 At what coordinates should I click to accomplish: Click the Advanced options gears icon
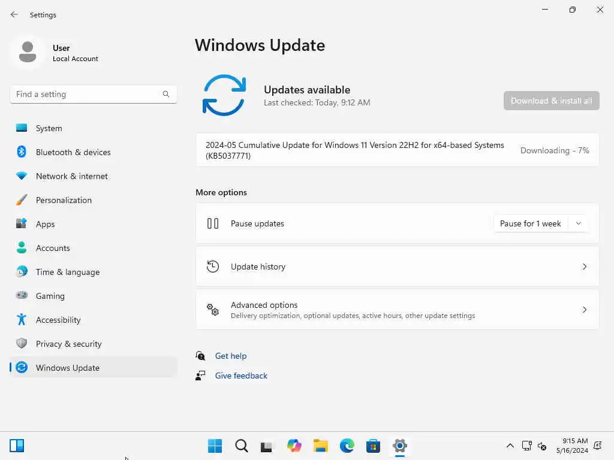(x=213, y=310)
